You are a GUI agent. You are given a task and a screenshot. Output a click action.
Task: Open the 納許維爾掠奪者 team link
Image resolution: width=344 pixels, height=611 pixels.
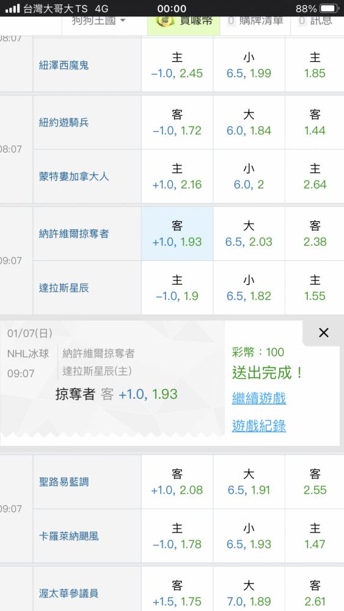(74, 234)
